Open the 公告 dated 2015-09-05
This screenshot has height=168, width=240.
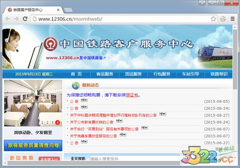(x=74, y=101)
